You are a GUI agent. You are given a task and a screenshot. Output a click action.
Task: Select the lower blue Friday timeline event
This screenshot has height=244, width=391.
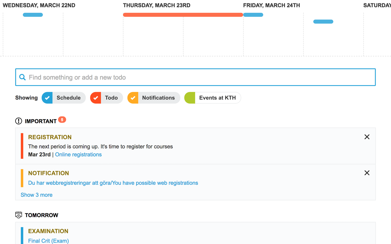323,21
